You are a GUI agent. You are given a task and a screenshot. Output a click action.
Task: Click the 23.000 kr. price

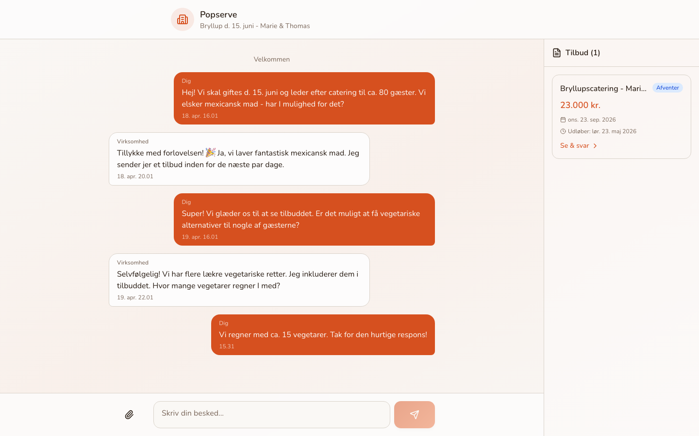coord(580,105)
